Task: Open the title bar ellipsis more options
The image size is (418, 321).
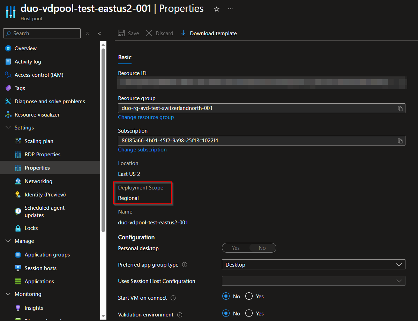Action: tap(230, 9)
